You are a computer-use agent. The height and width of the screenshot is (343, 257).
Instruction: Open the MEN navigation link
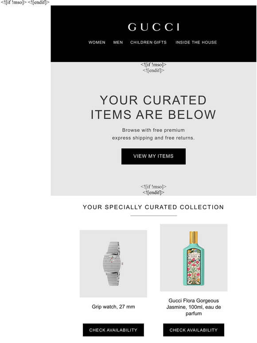tap(118, 43)
